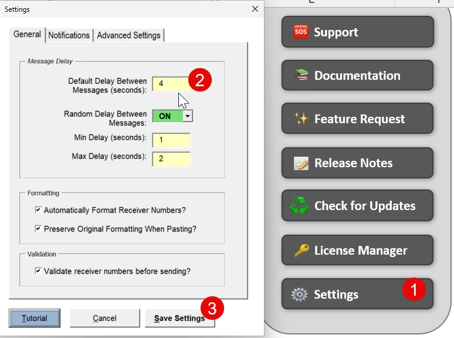Open the Release Notes button label
Screen dimensions: 454x338
click(x=354, y=163)
